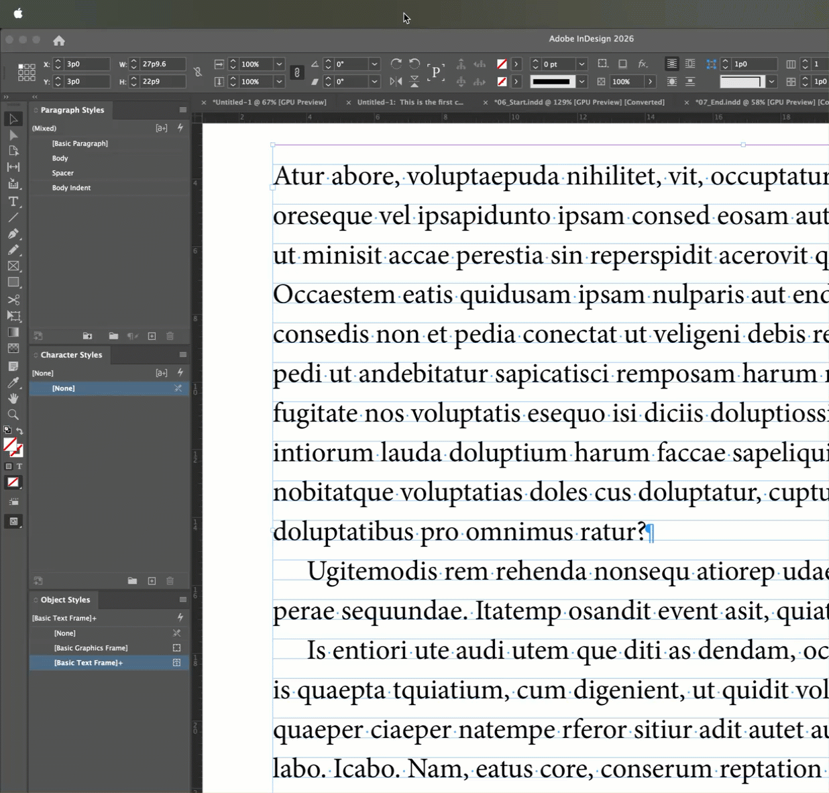Viewport: 829px width, 793px height.
Task: Click the Home icon
Action: pyautogui.click(x=59, y=40)
